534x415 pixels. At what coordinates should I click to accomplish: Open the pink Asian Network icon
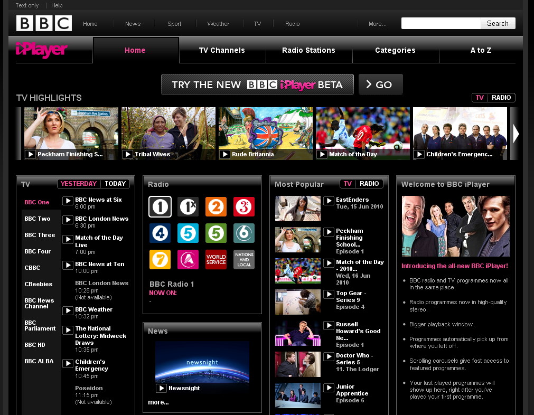pyautogui.click(x=188, y=259)
